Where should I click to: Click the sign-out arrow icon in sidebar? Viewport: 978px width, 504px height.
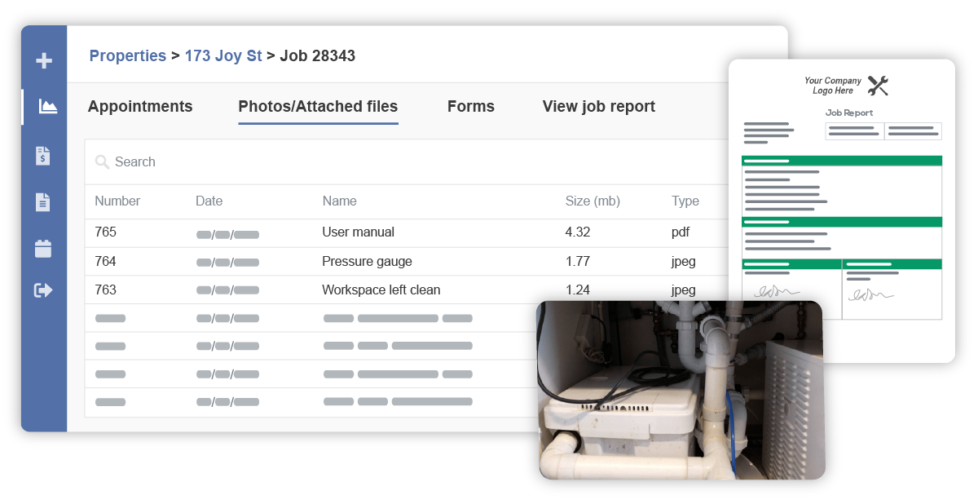[x=44, y=290]
